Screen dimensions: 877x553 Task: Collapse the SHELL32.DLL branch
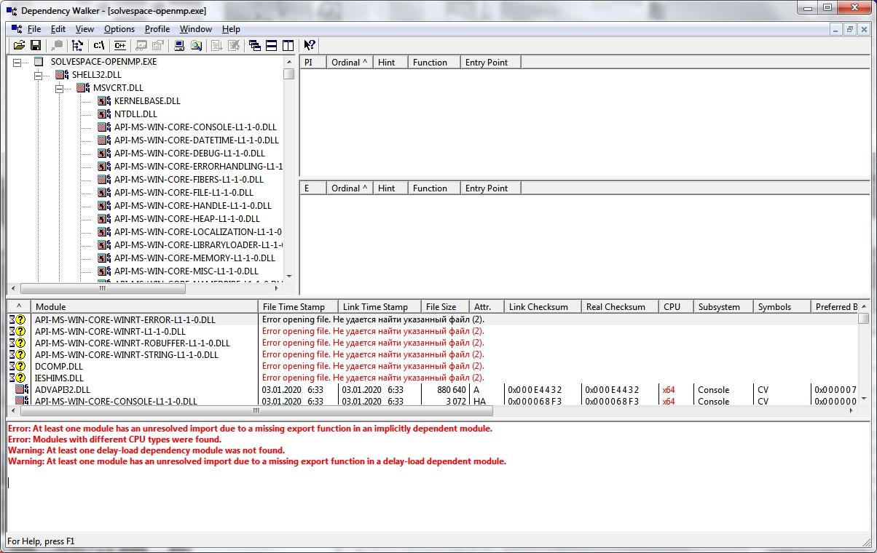pos(37,74)
